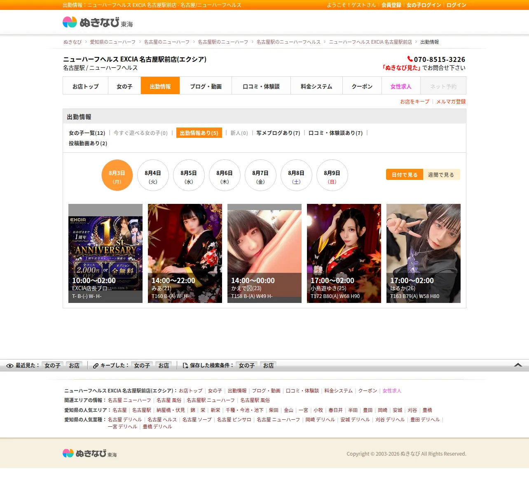
Task: Open 女の子 under キープした
Action: click(142, 366)
